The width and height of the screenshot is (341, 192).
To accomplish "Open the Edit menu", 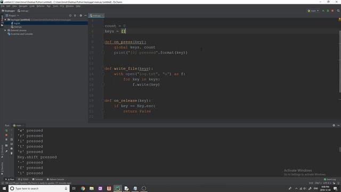I will (x=9, y=6).
